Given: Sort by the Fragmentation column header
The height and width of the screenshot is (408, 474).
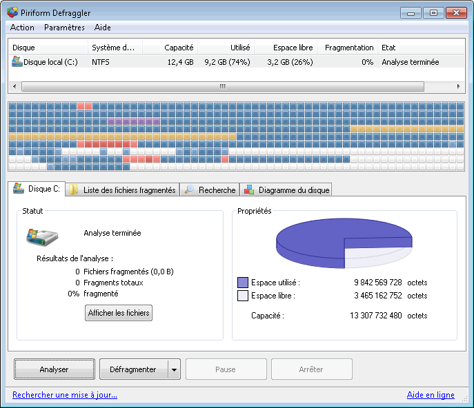Looking at the screenshot, I should pos(348,48).
